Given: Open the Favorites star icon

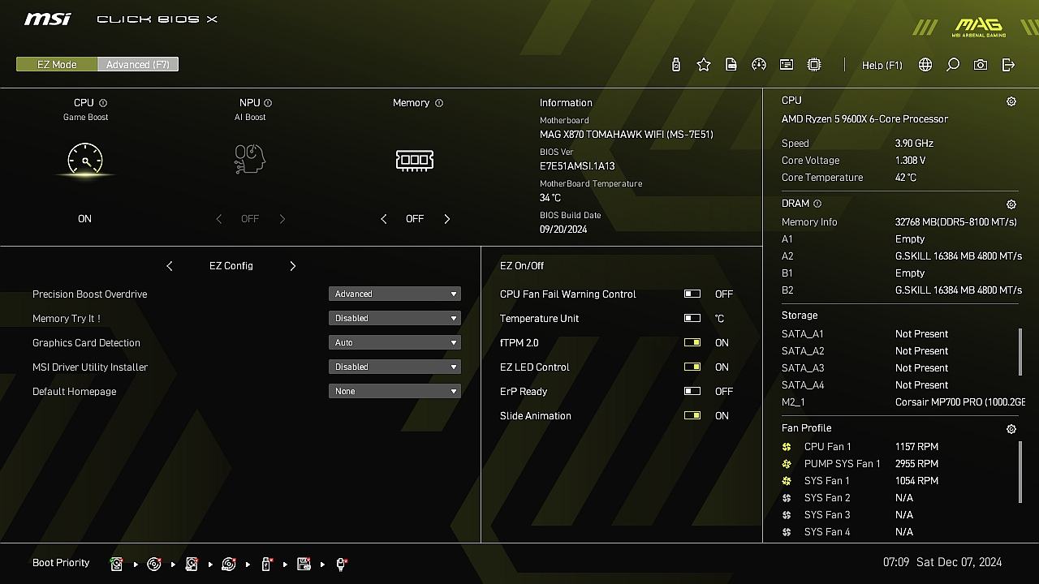Looking at the screenshot, I should point(704,65).
